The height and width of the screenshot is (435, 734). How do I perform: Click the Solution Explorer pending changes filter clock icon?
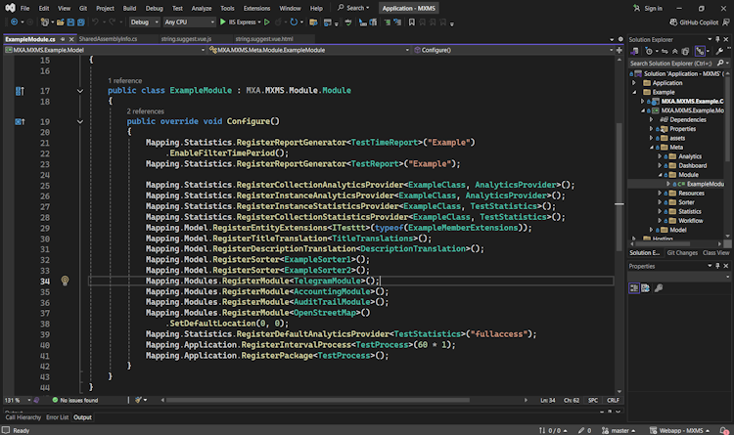click(x=649, y=51)
